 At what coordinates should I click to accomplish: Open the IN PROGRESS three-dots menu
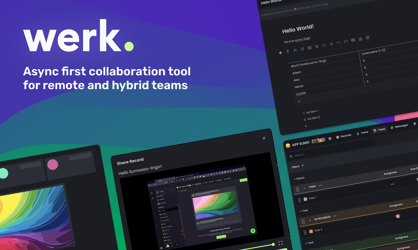(x=335, y=216)
